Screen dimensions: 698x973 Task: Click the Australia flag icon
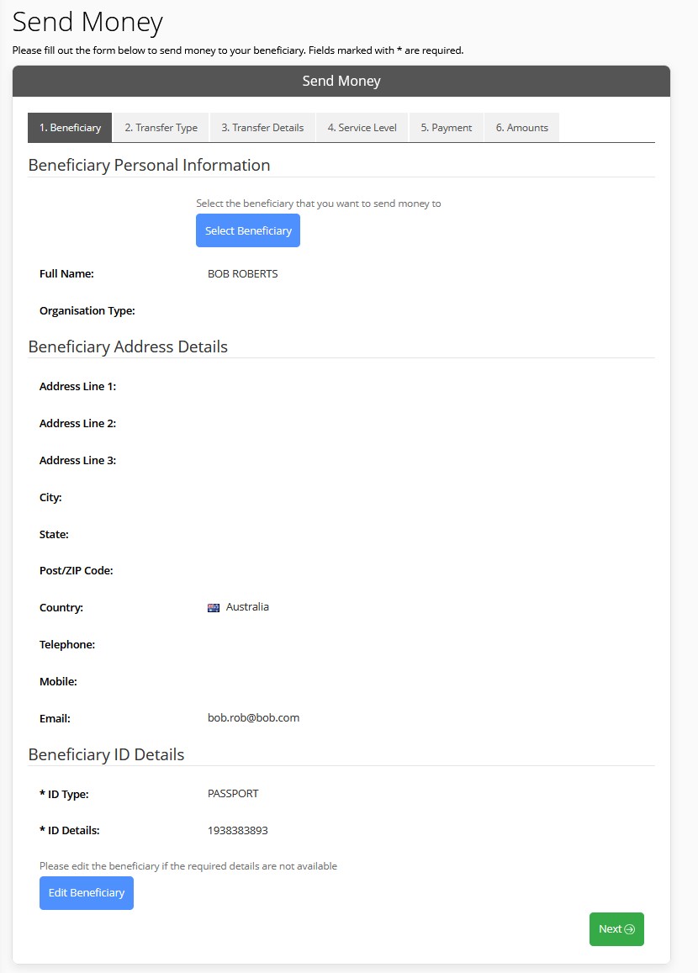click(x=214, y=607)
